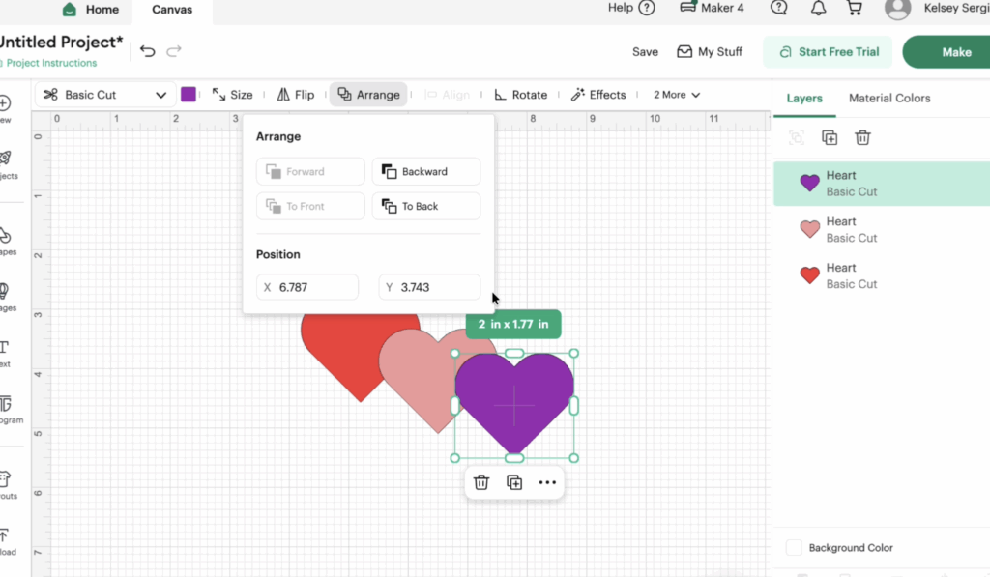Open the Size toolbar option
Viewport: 990px width, 577px height.
tap(232, 95)
